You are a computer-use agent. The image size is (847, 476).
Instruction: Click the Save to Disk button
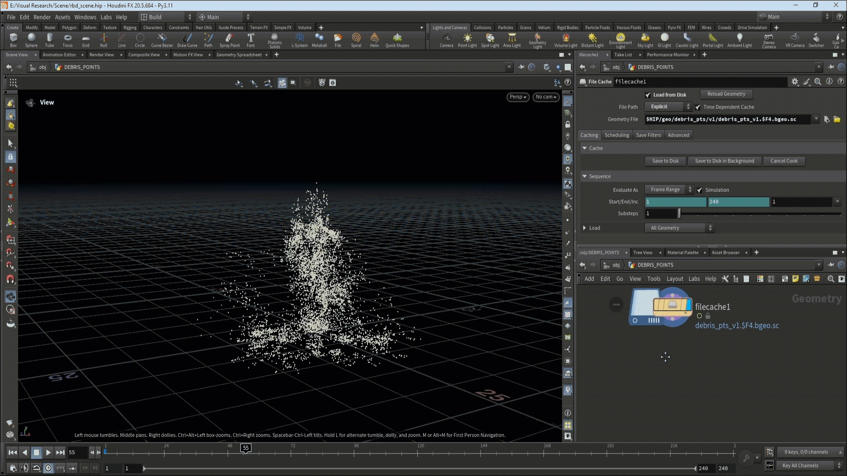(665, 161)
